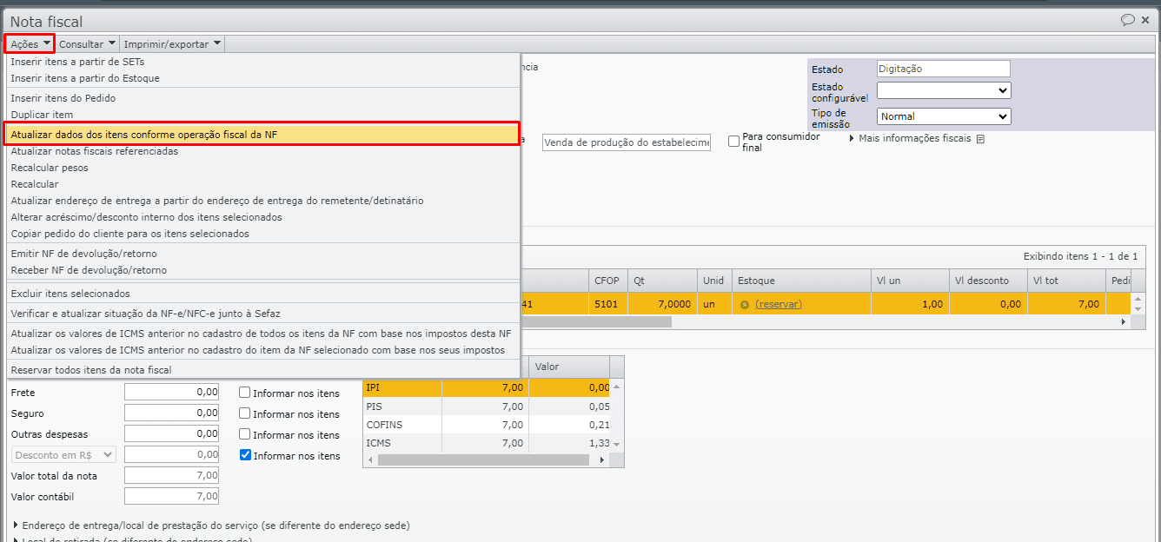Choose Duplicar item
This screenshot has width=1161, height=542.
click(262, 115)
